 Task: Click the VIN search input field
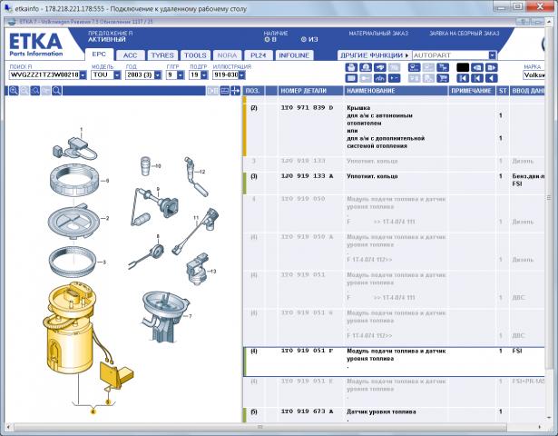click(44, 75)
